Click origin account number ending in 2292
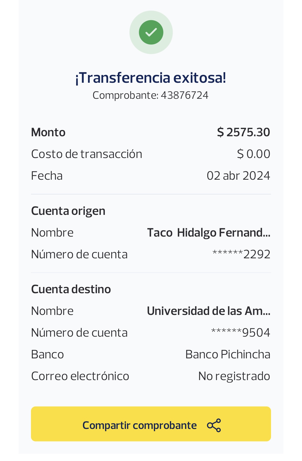302x461 pixels. point(241,254)
